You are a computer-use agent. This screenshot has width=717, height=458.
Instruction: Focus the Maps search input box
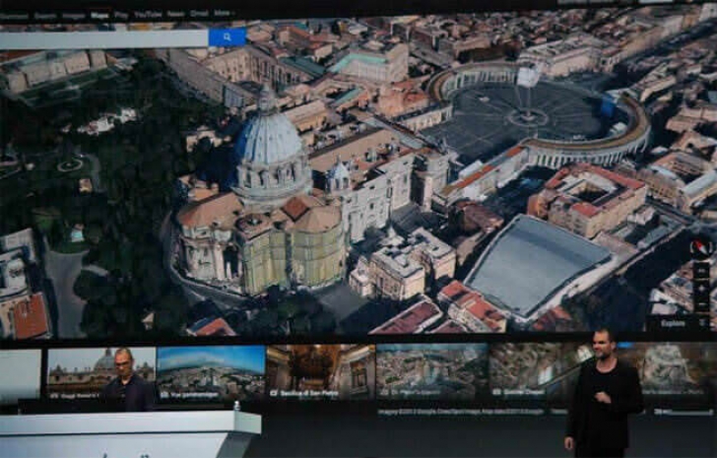[x=103, y=38]
